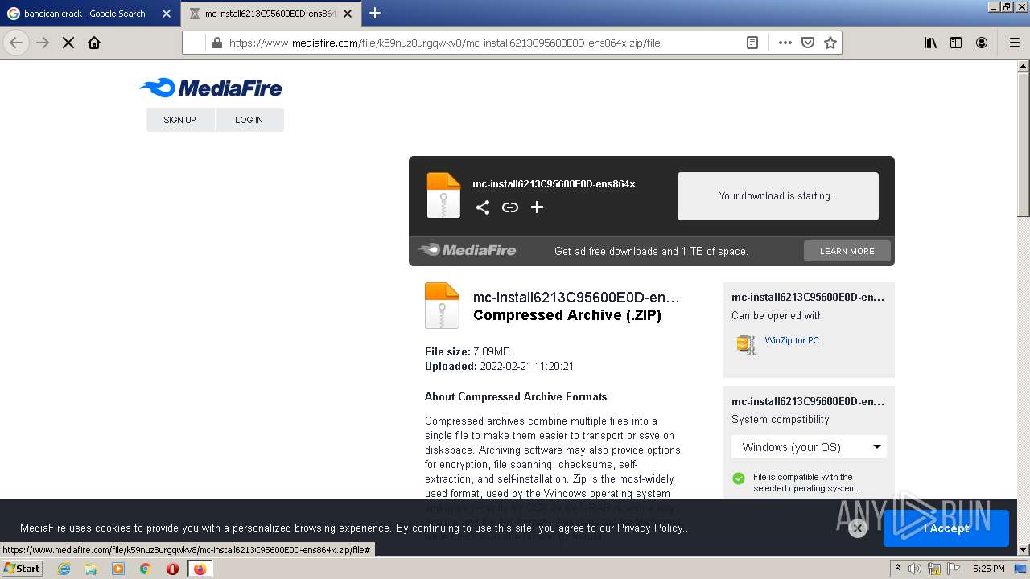Toggle reader view icon in address bar
The image size is (1030, 579).
pos(752,43)
